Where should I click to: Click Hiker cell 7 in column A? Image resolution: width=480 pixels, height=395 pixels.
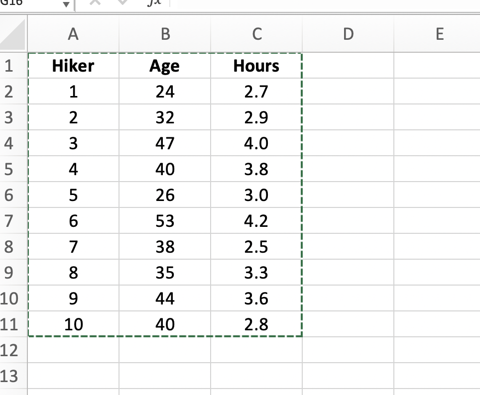pyautogui.click(x=73, y=247)
